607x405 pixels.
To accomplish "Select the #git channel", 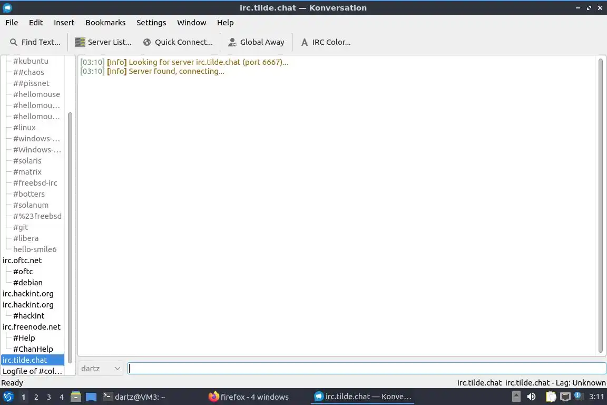I will [x=21, y=227].
